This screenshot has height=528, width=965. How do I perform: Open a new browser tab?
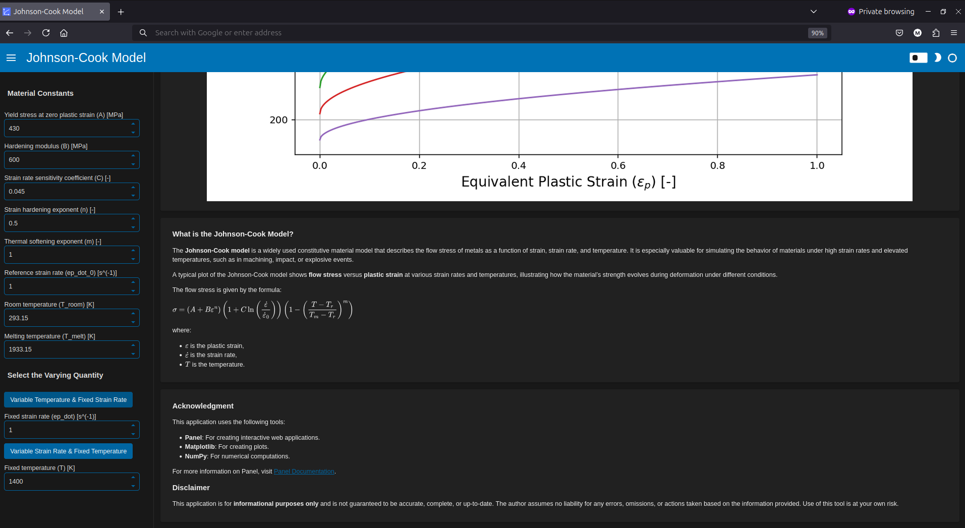[121, 12]
